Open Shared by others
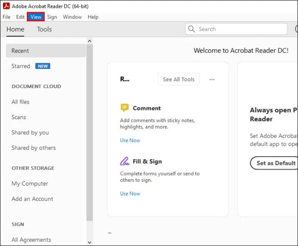Image resolution: width=298 pixels, height=246 pixels. click(33, 148)
